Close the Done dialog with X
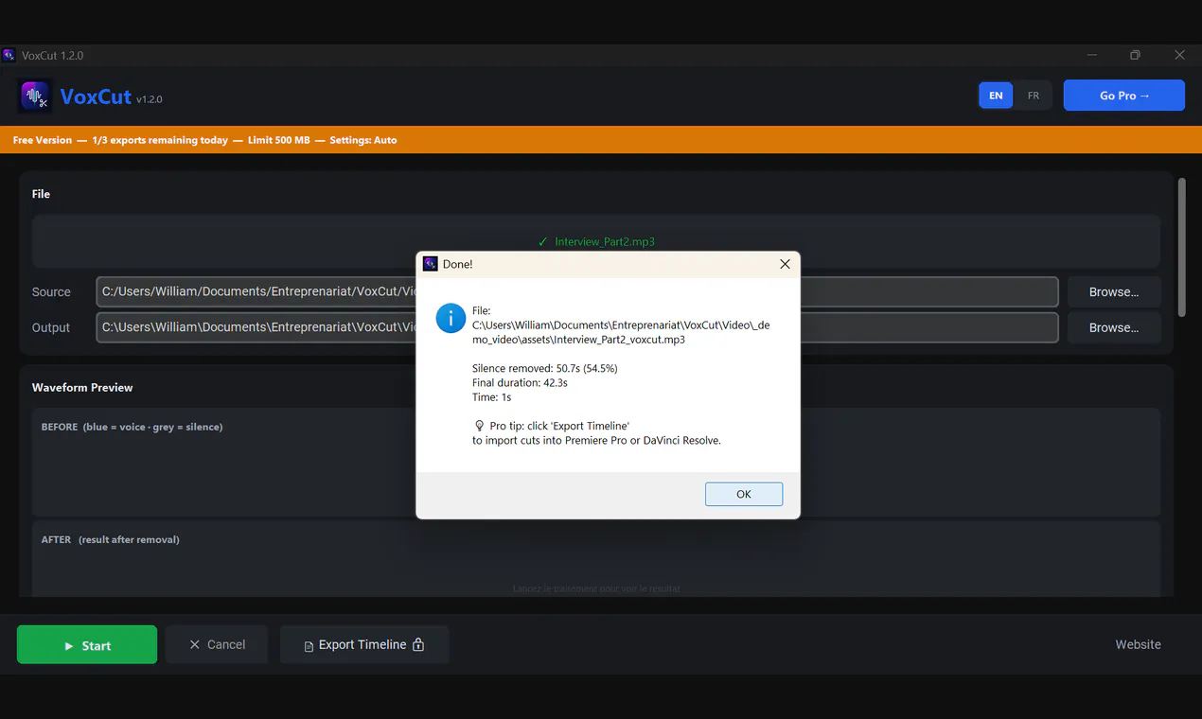This screenshot has height=719, width=1202. (785, 264)
